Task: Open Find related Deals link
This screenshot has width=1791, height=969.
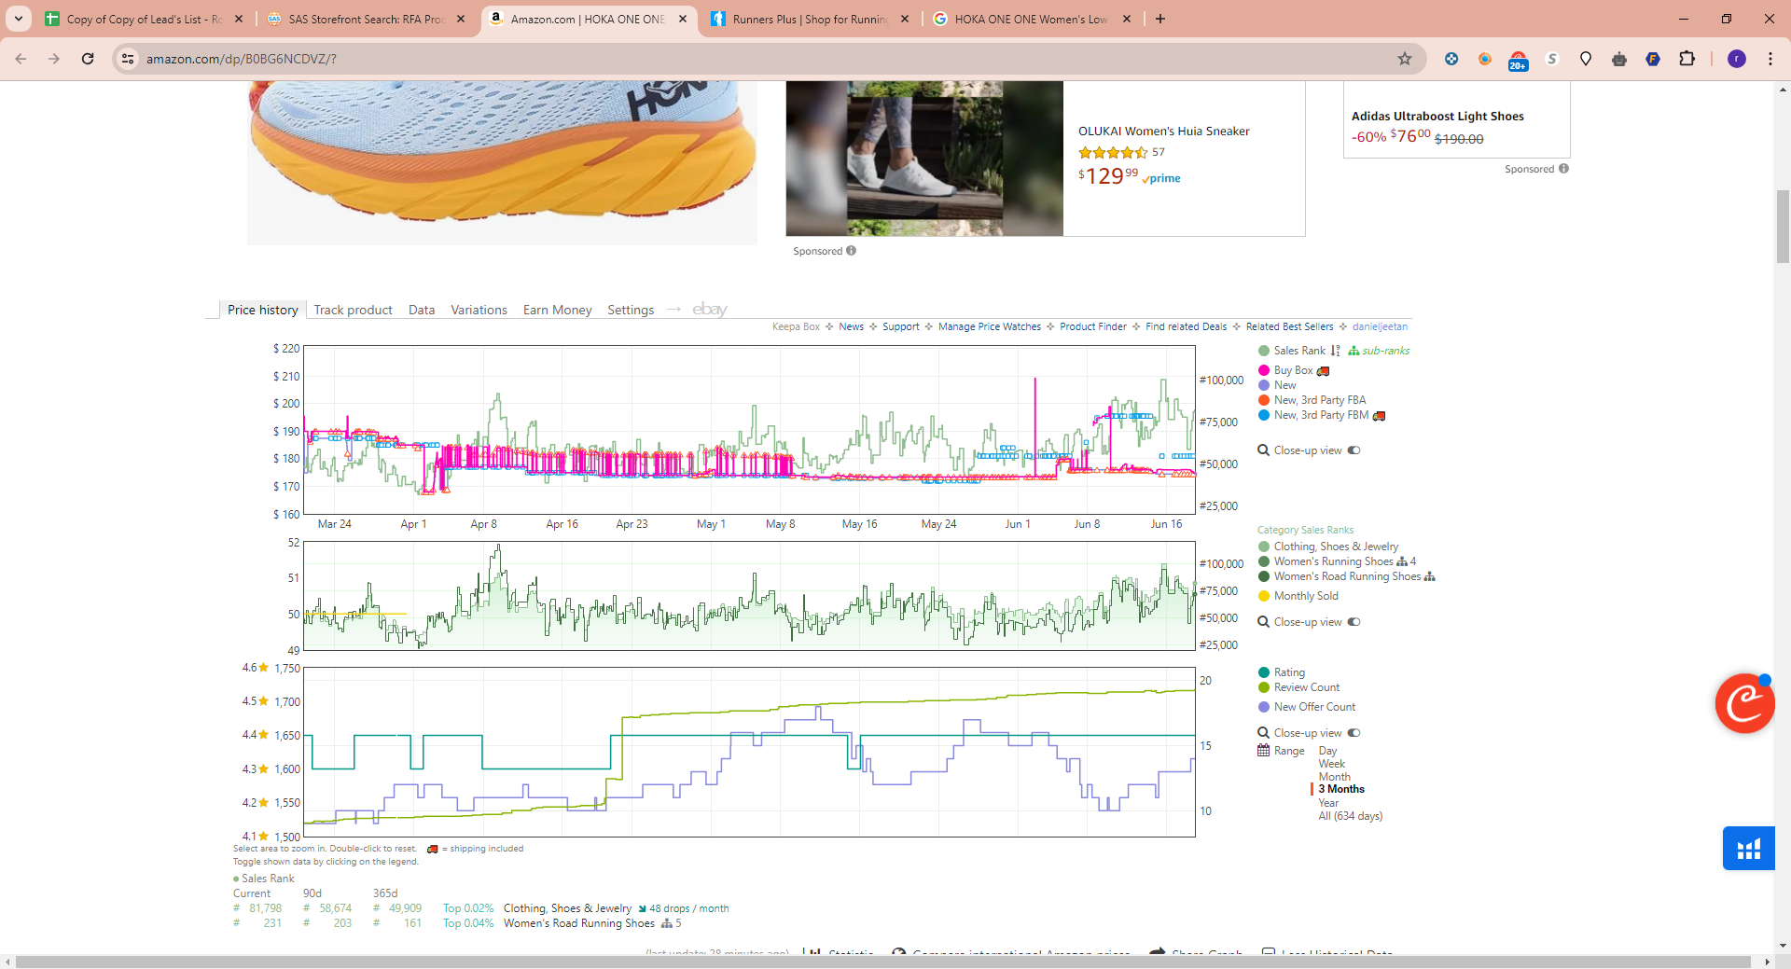Action: coord(1187,326)
